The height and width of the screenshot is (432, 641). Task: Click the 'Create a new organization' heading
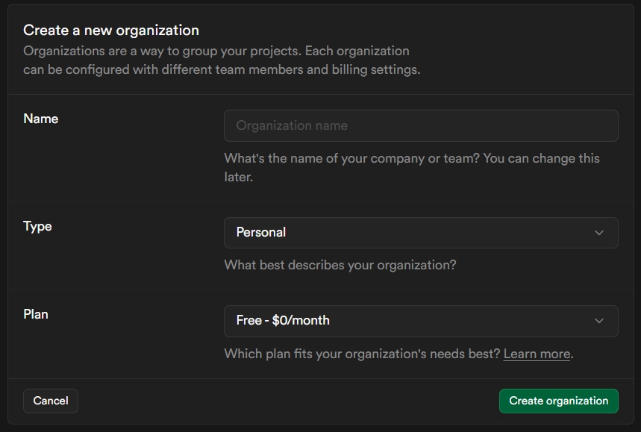point(111,31)
